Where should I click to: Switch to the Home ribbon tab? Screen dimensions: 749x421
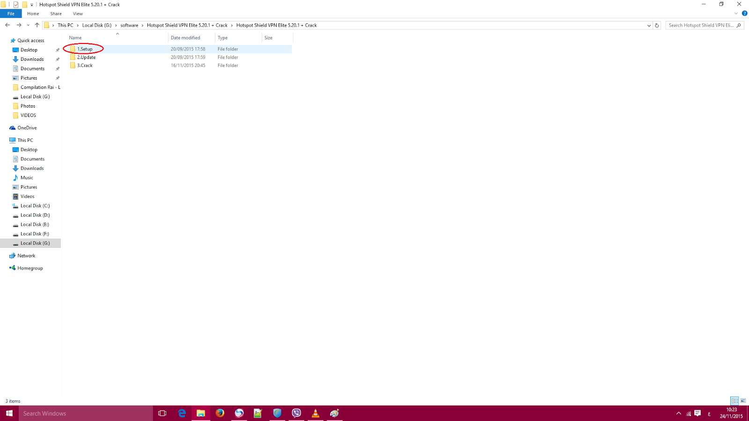[x=33, y=14]
